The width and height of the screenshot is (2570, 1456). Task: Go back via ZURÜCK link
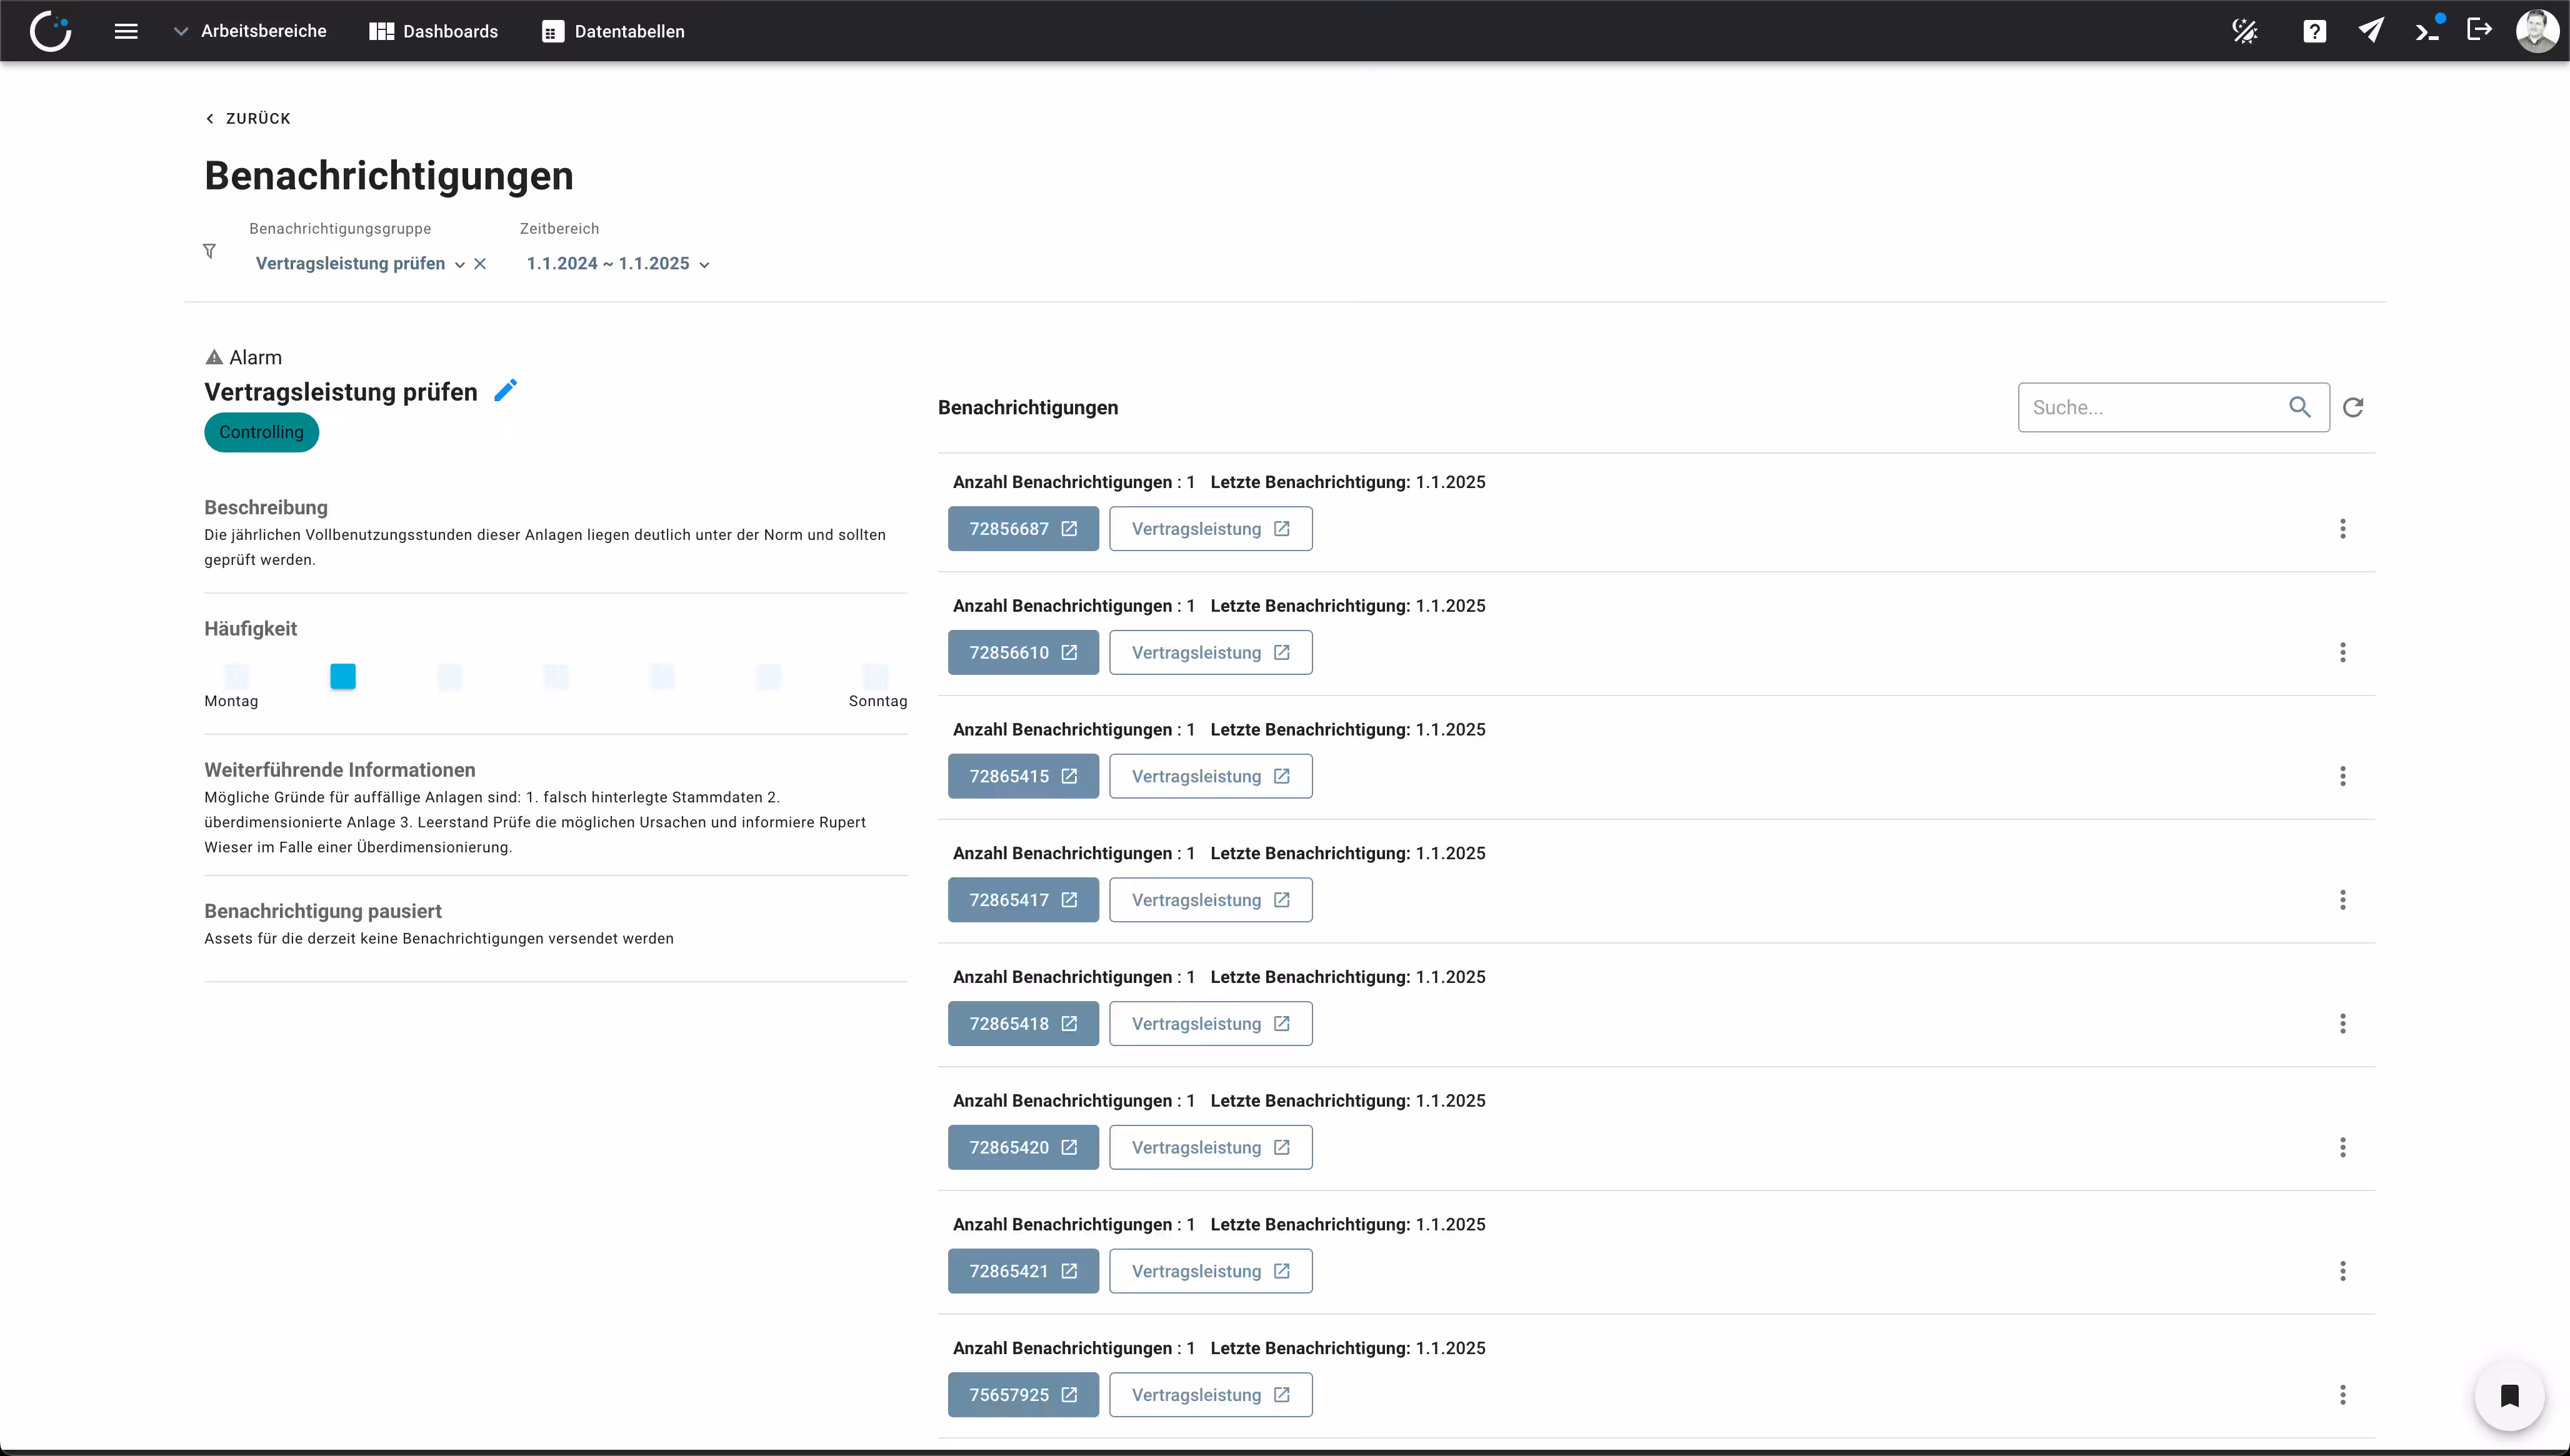(248, 118)
